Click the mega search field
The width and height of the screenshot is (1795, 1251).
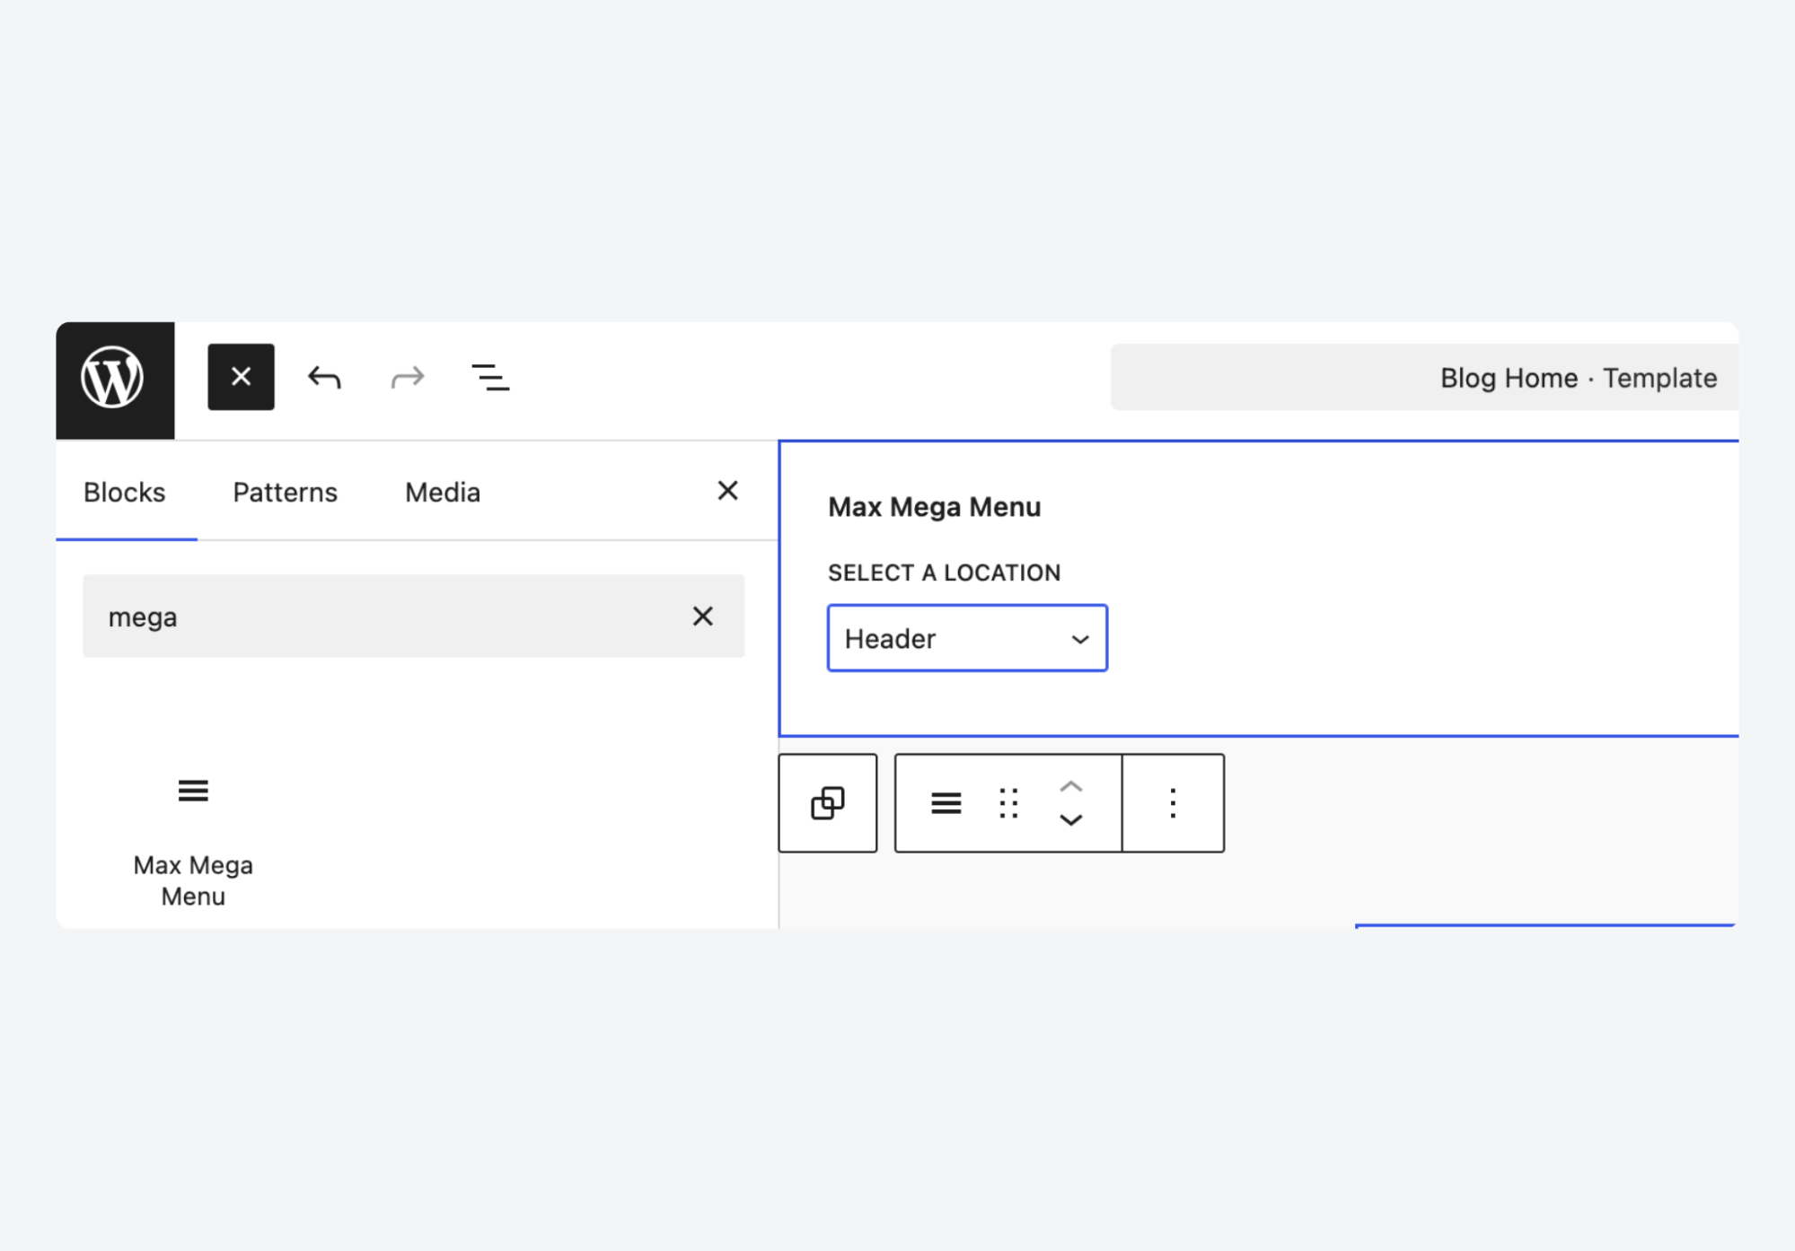(386, 617)
